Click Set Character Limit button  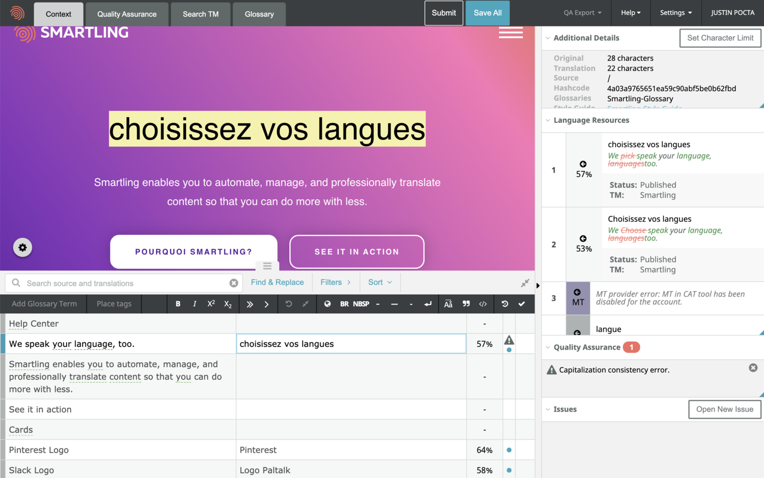(x=720, y=38)
